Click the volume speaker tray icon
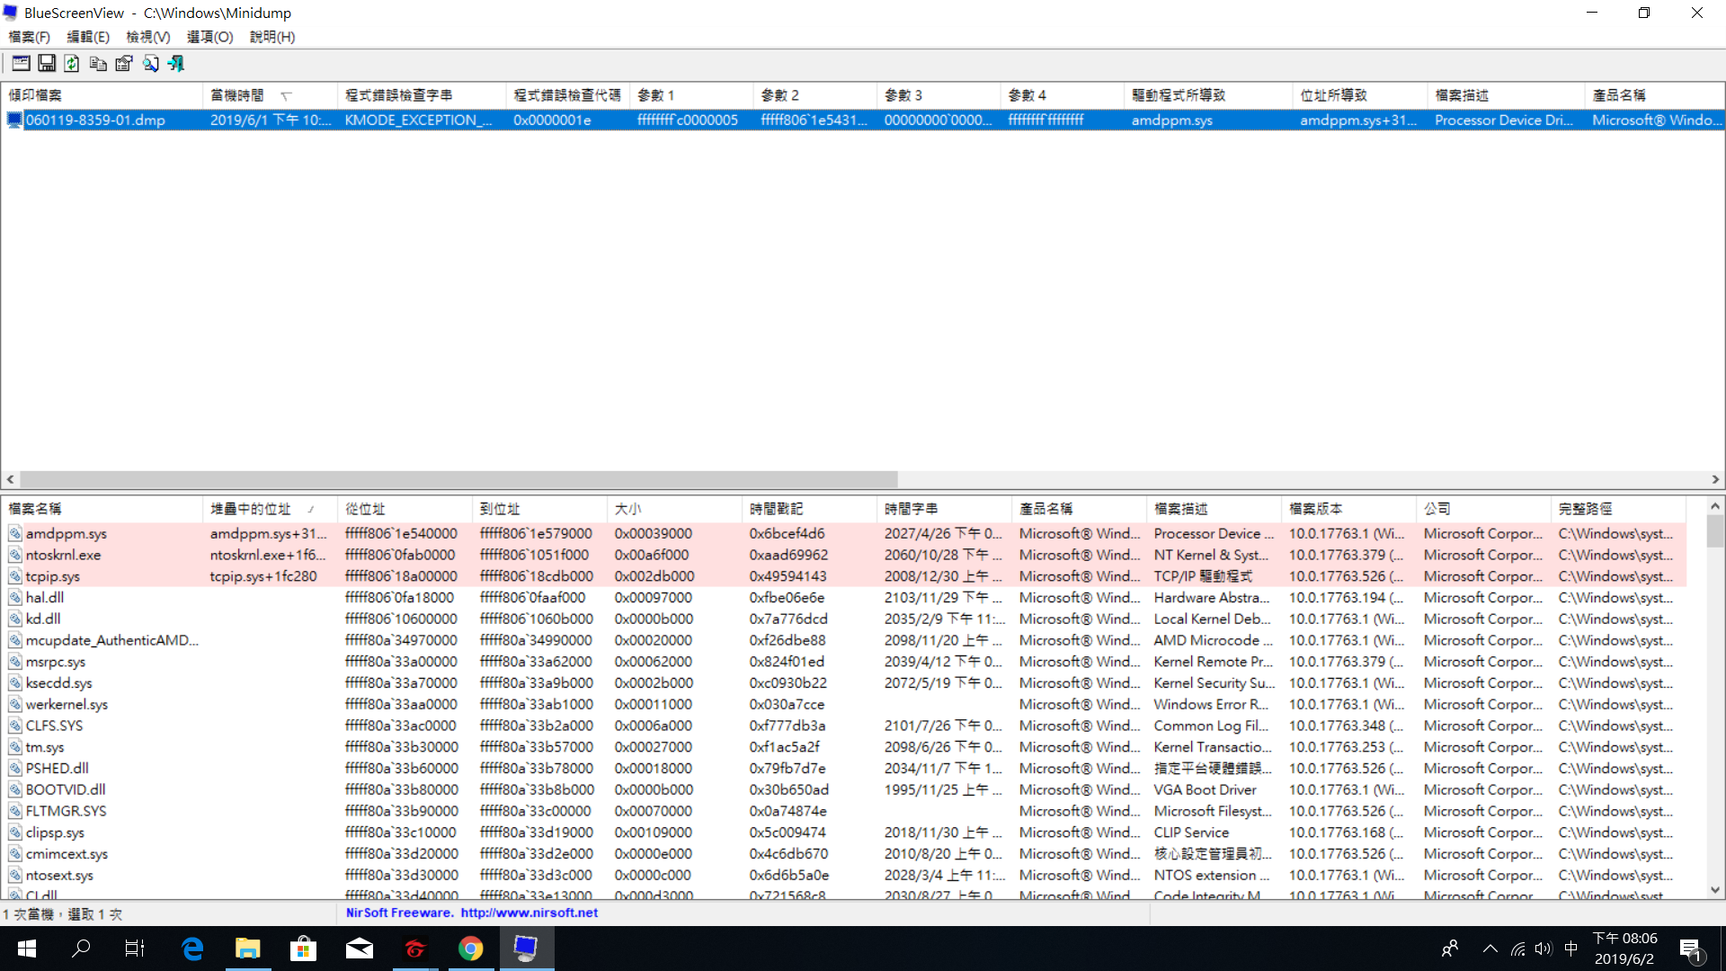1726x971 pixels. [1544, 949]
